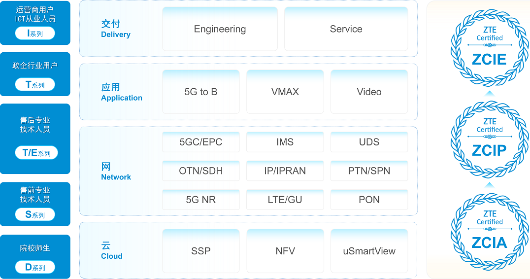Click the VMAX application box
Image resolution: width=530 pixels, height=279 pixels.
pos(285,92)
